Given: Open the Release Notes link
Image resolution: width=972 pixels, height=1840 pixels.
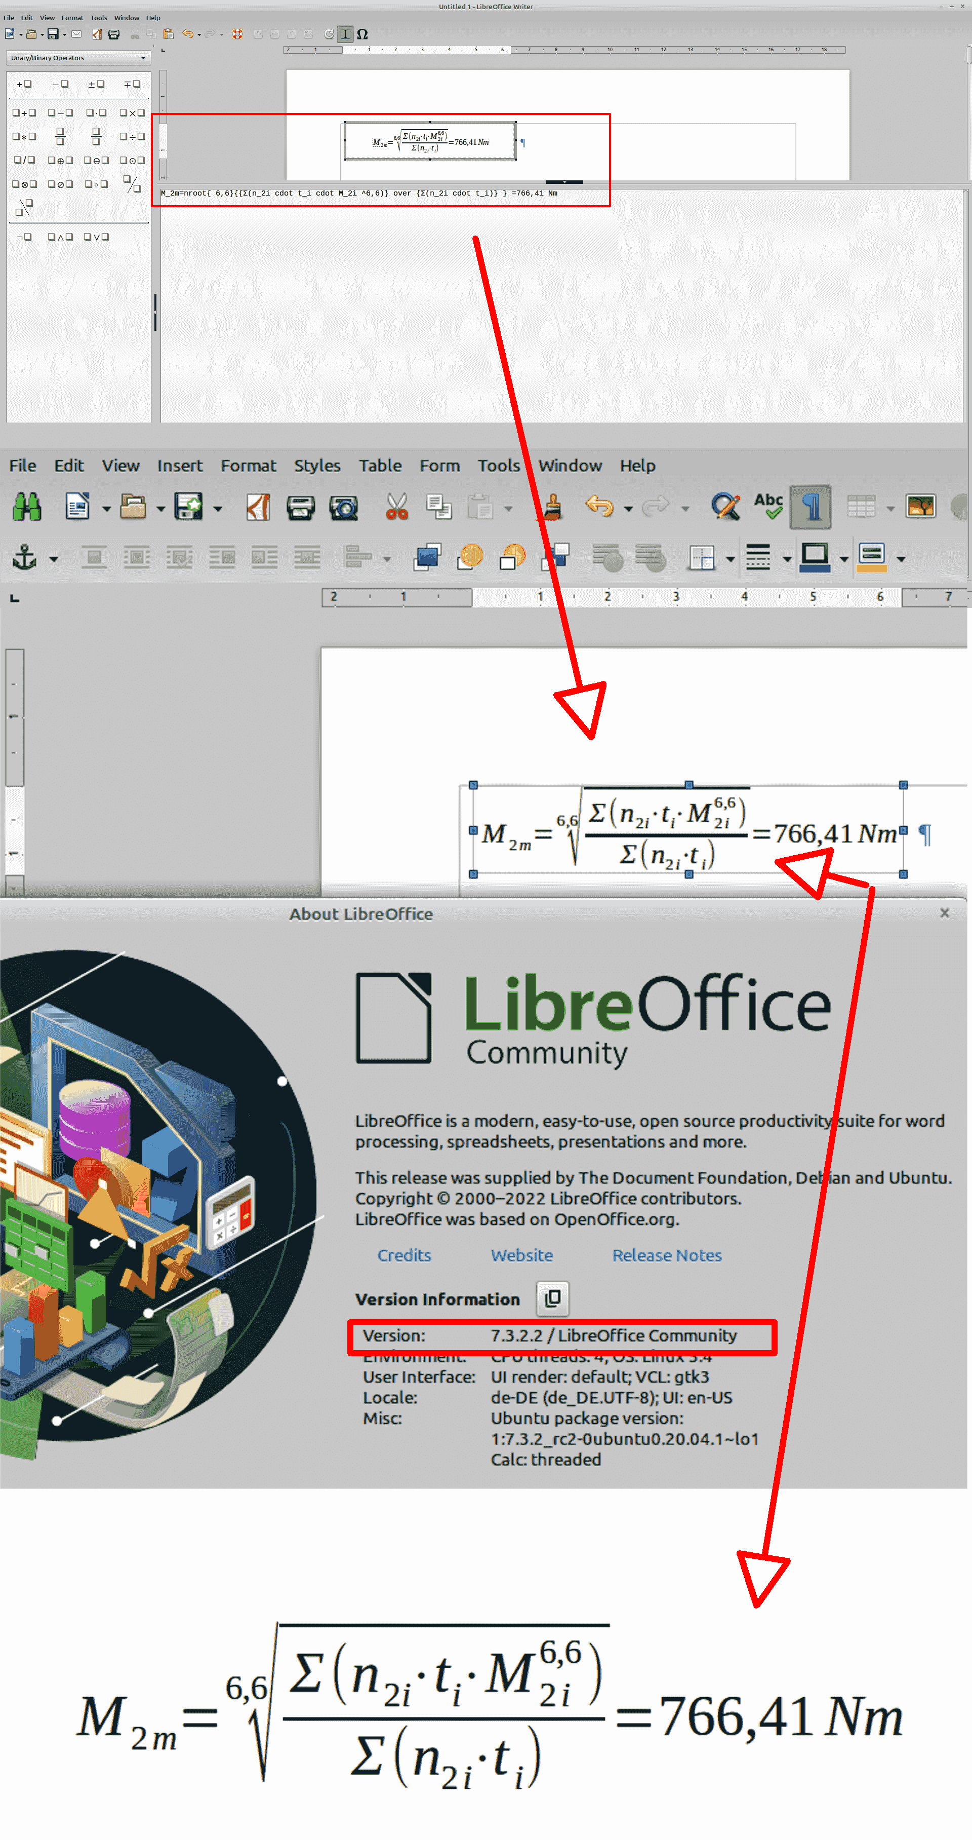Looking at the screenshot, I should (667, 1256).
